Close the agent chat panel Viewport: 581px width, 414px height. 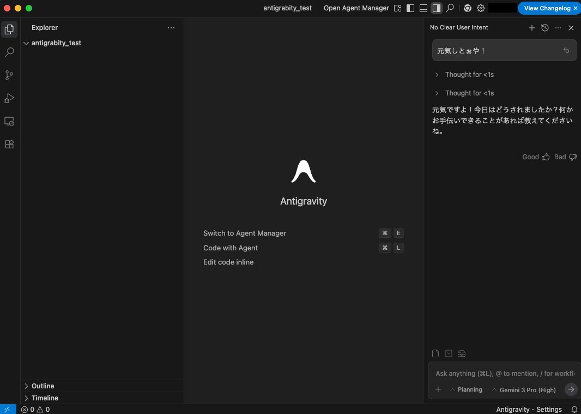(x=571, y=28)
